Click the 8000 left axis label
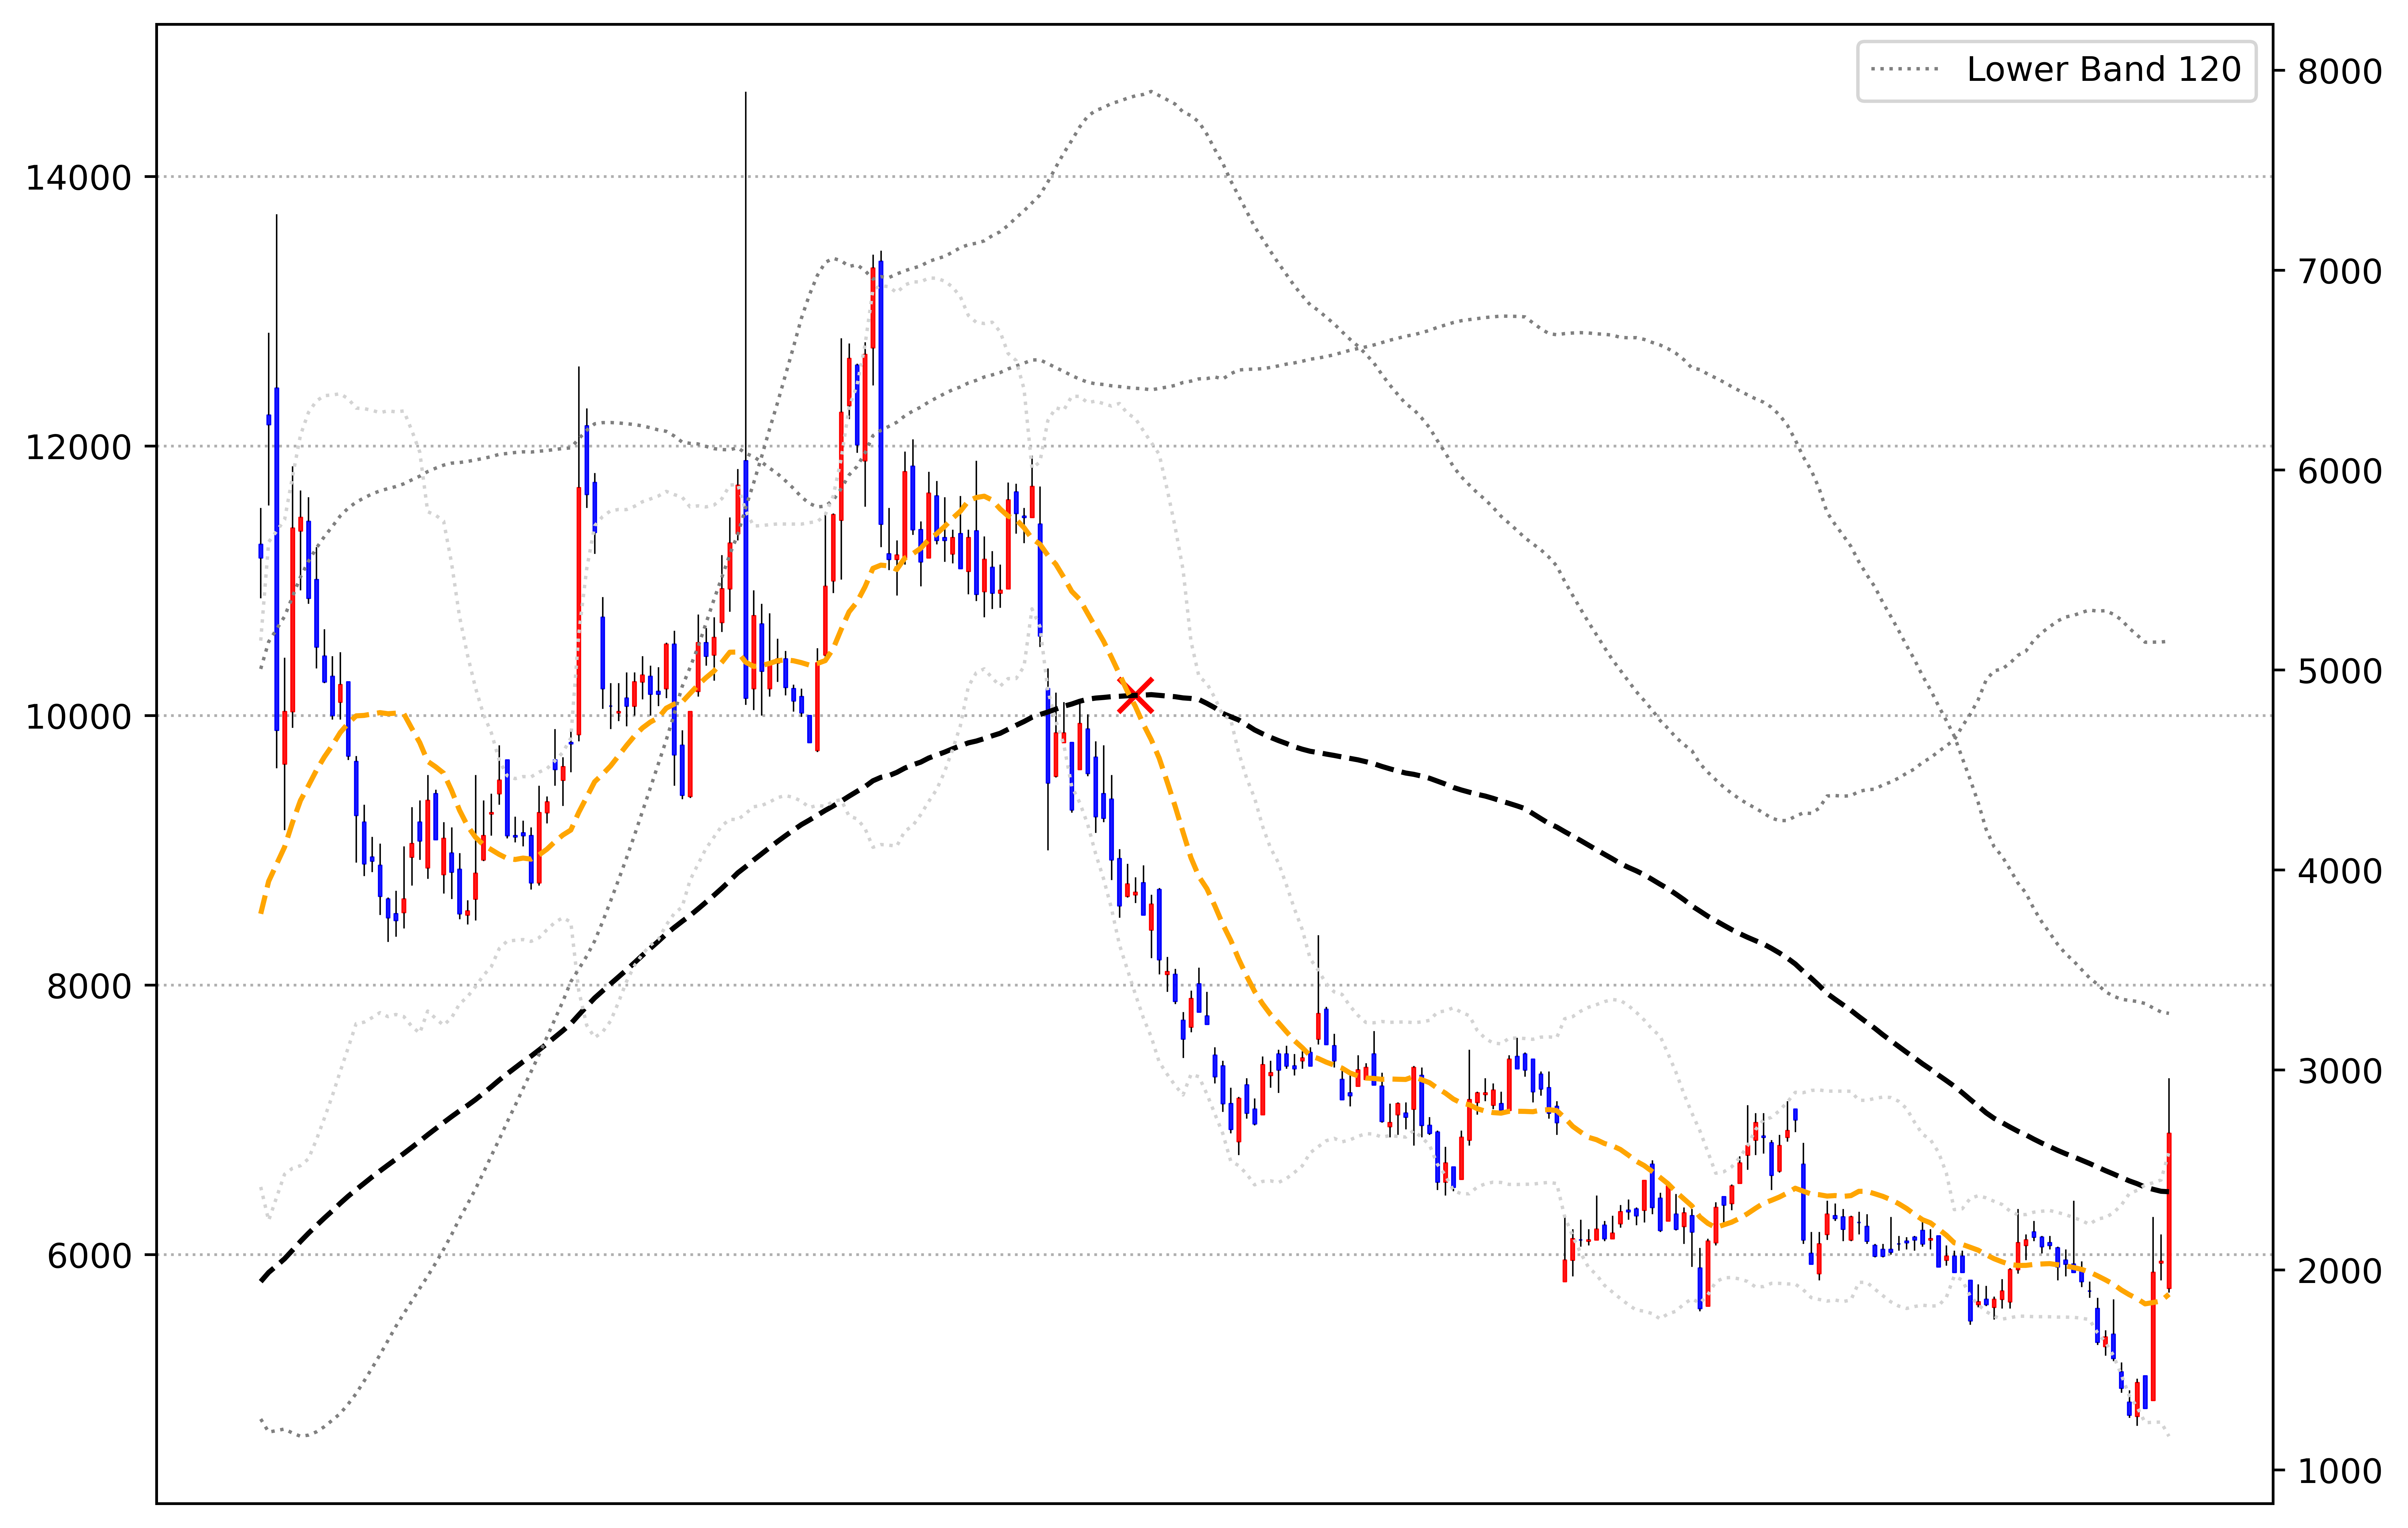Screen dimensions: 2408x1528 [x=90, y=986]
